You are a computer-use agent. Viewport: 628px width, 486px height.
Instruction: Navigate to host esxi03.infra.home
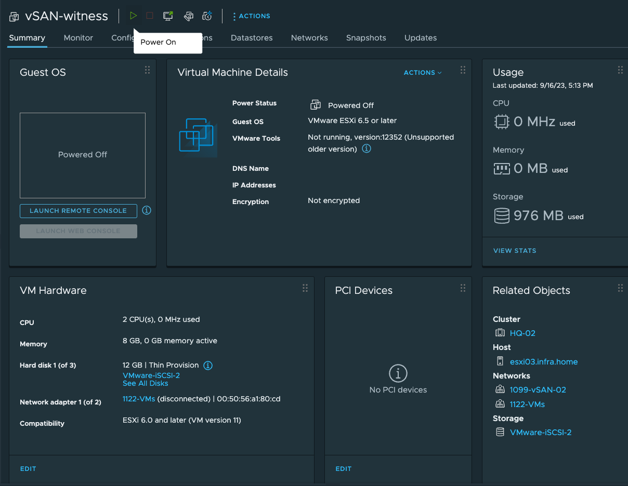pyautogui.click(x=544, y=361)
